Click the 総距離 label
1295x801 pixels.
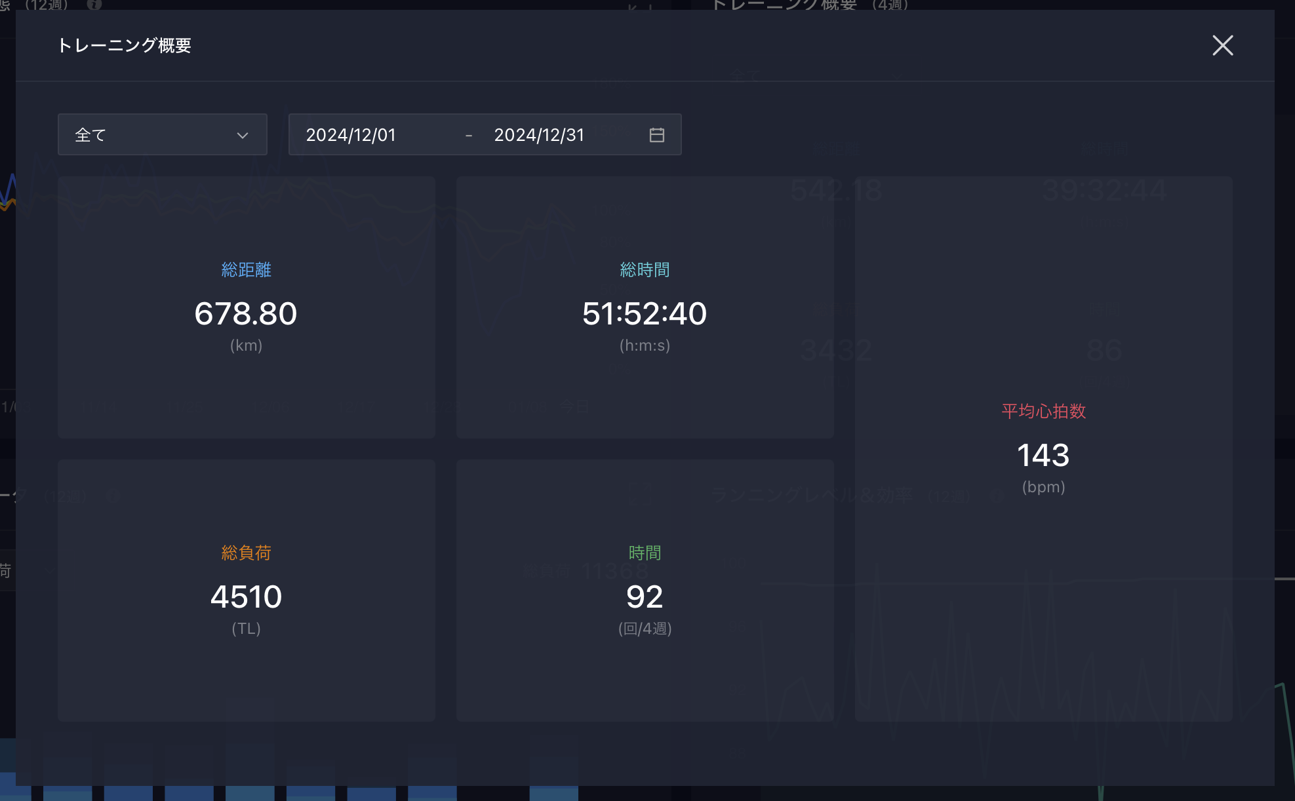pyautogui.click(x=247, y=270)
